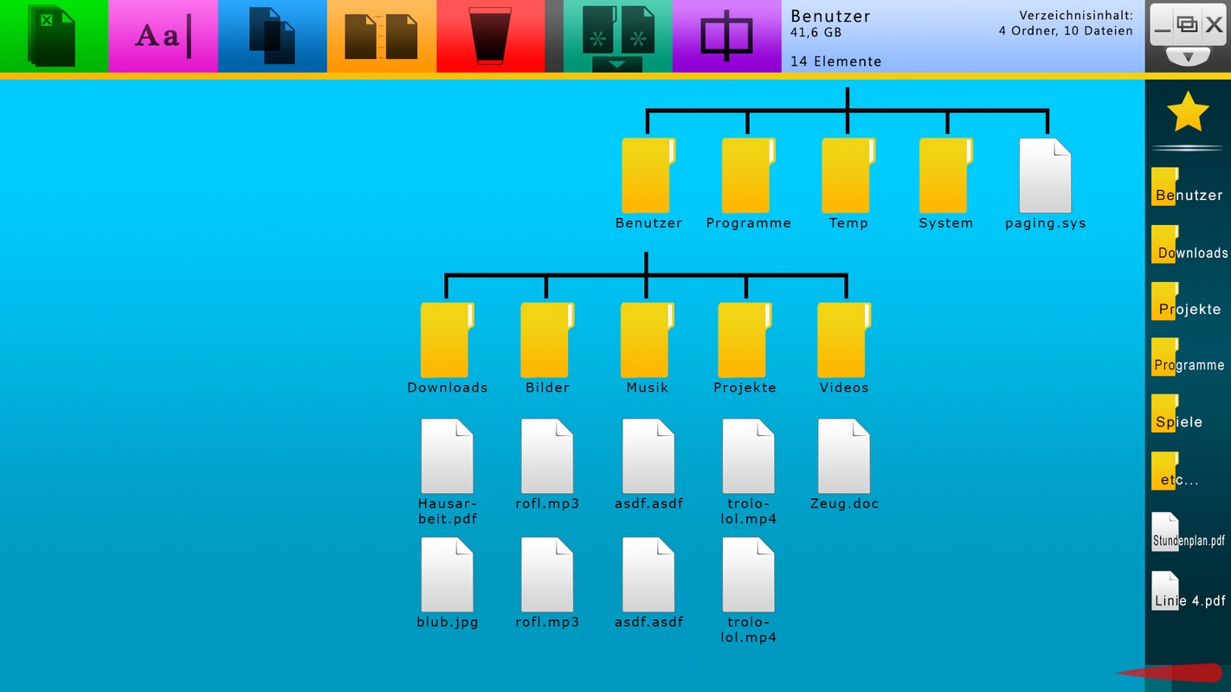Open dropdown arrow below the window controls

pyautogui.click(x=1188, y=57)
